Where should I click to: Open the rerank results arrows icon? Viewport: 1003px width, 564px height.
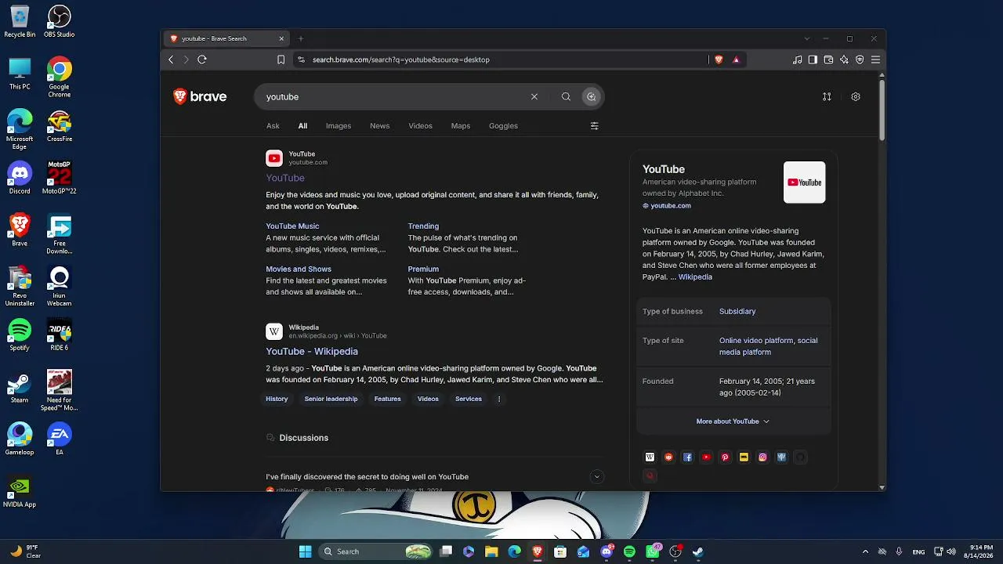(827, 97)
